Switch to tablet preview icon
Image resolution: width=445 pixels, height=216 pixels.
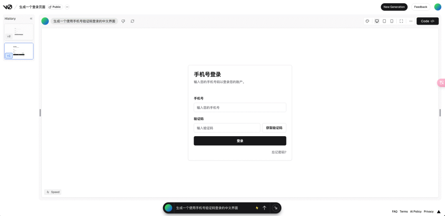click(384, 21)
